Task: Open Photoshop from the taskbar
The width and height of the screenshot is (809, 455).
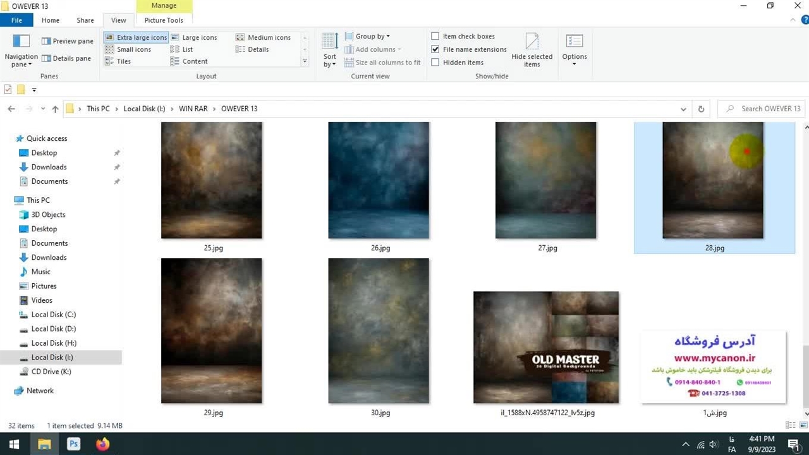Action: pyautogui.click(x=73, y=444)
